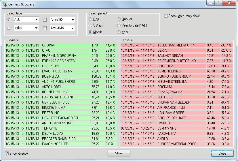Click NIEUWE STEEN INV row
Viewport: 238px width, 161px height.
(x=177, y=81)
